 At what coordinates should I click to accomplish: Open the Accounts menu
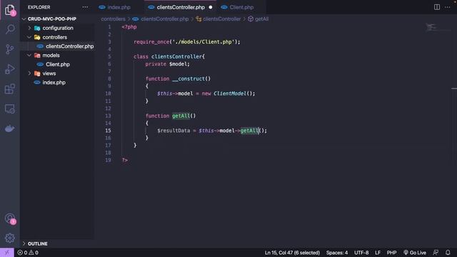pyautogui.click(x=10, y=218)
